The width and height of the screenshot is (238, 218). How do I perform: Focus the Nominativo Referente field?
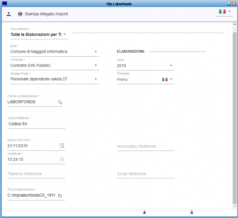click(x=146, y=146)
